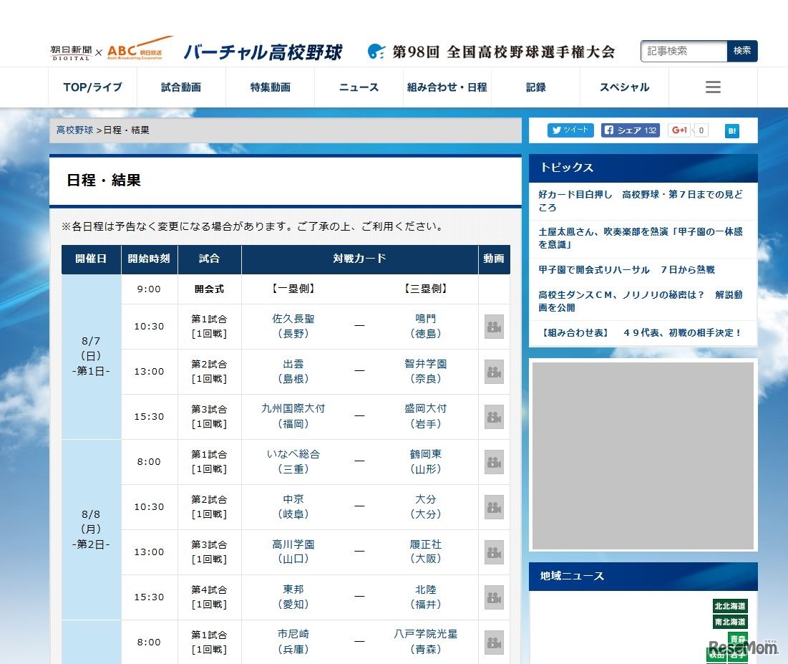This screenshot has height=664, width=788.
Task: Open video for 市尼崎 vs 八戸学院光星
Action: pyautogui.click(x=493, y=643)
